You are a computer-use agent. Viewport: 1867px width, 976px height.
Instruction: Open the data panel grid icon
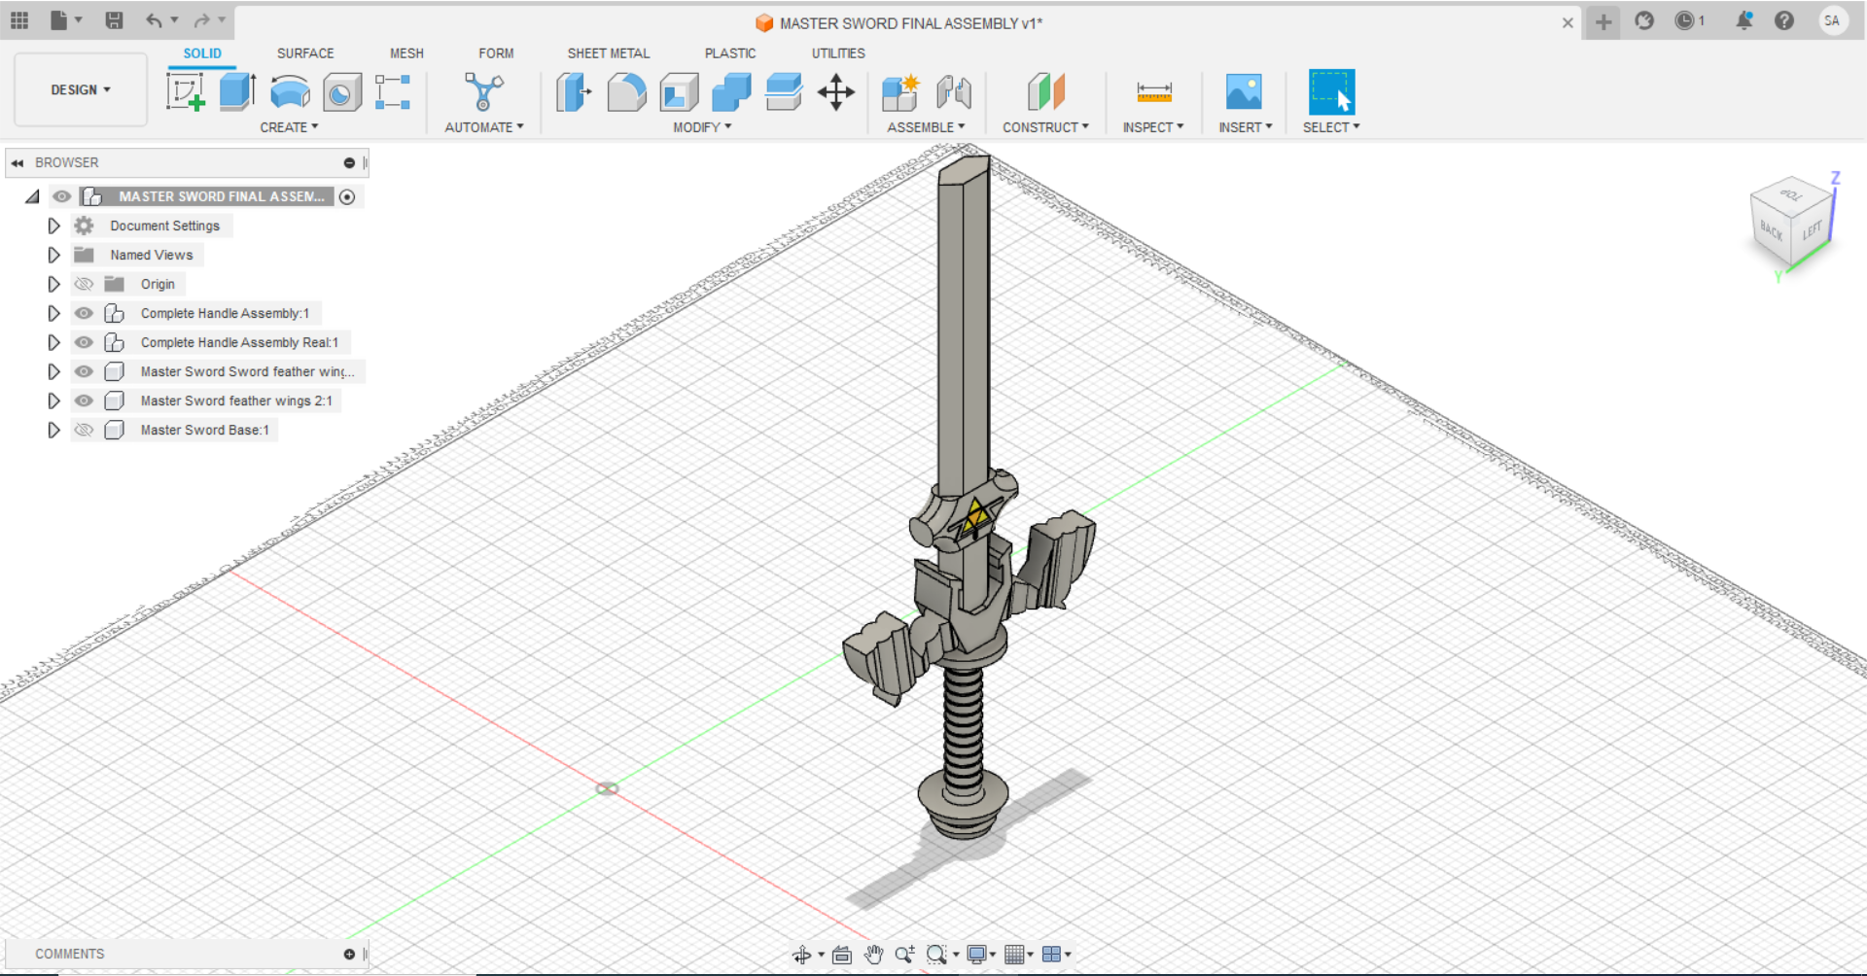19,20
